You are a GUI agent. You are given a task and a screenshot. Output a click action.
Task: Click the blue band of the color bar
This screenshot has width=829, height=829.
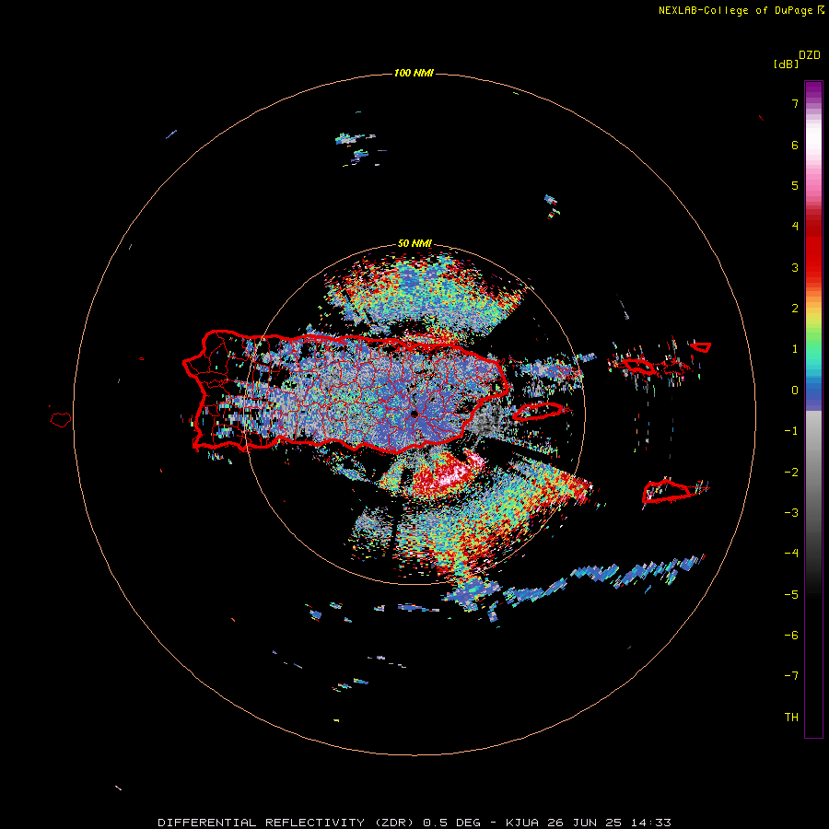813,395
